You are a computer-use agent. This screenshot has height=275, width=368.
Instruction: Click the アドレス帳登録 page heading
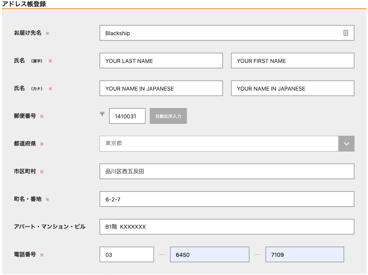(24, 4)
